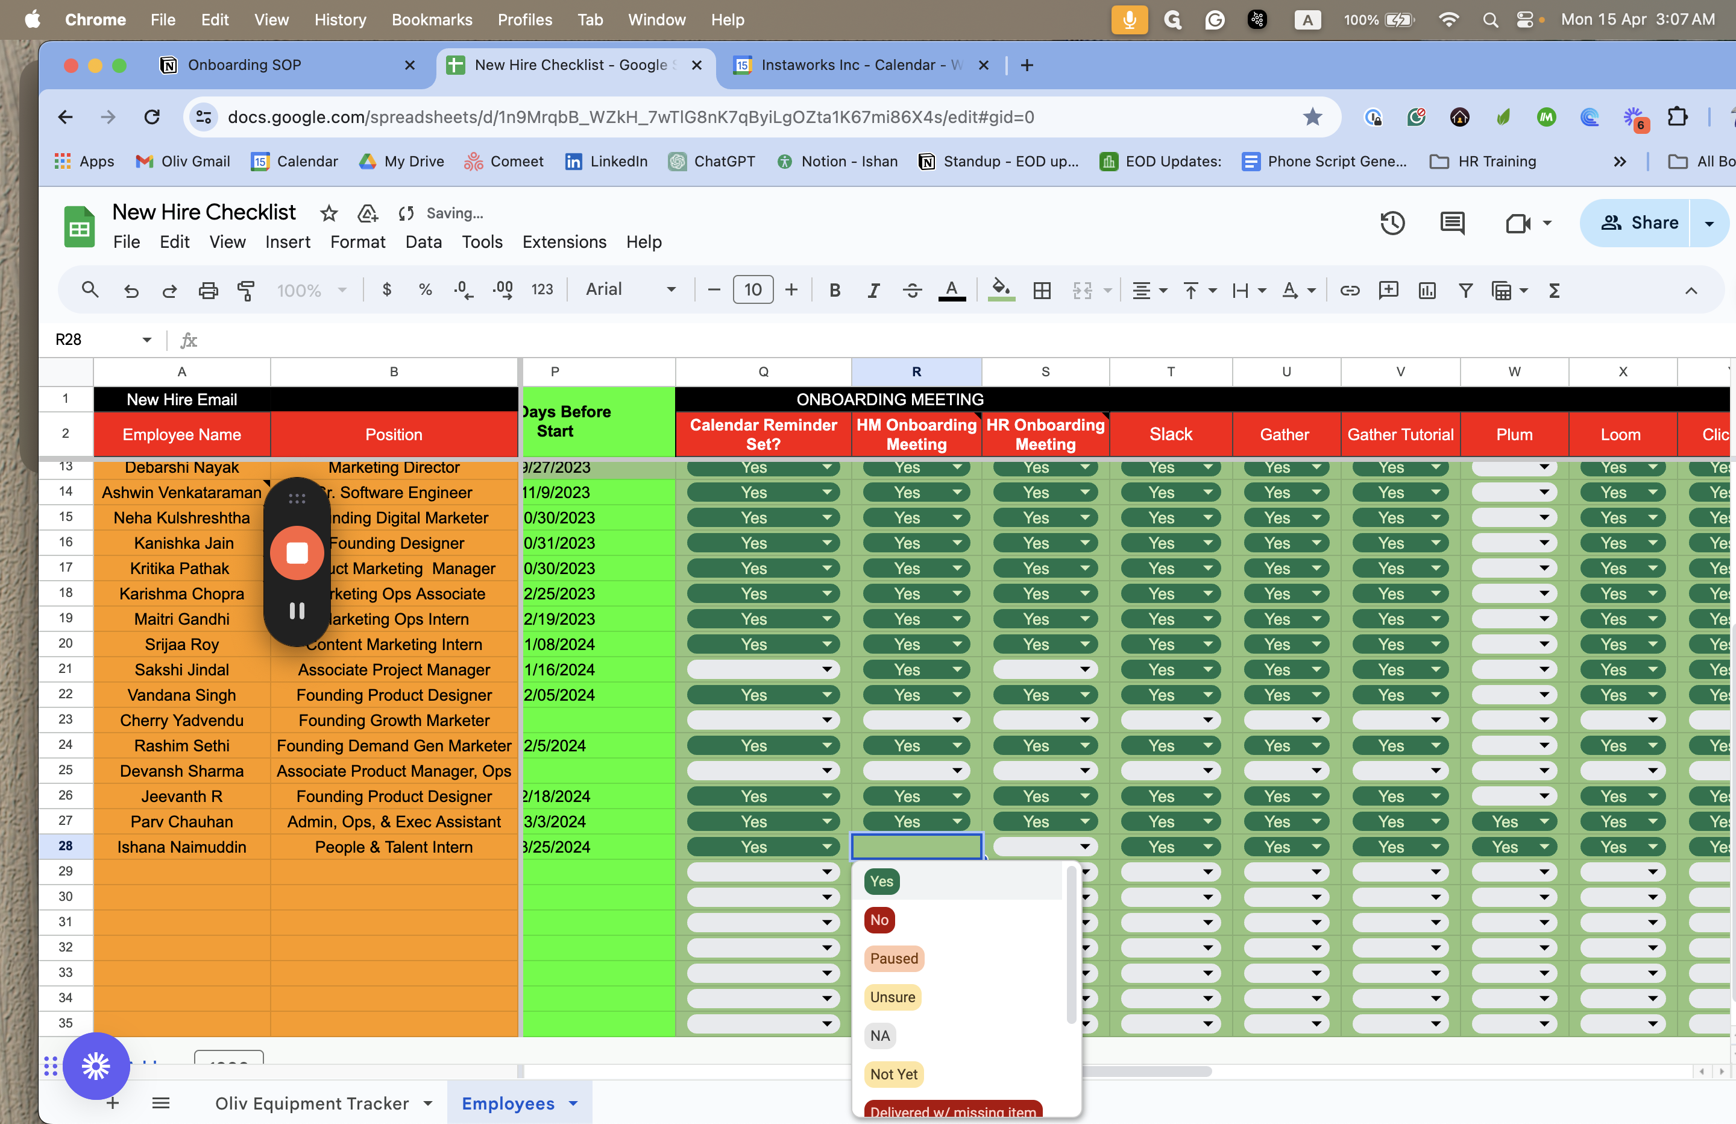Open the insert chart tool
Viewport: 1736px width, 1124px height.
pos(1427,291)
